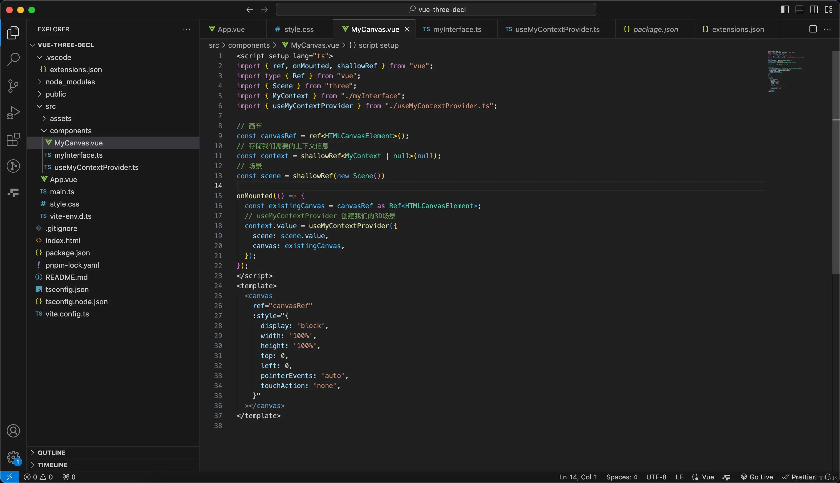Open the Extensions view
The height and width of the screenshot is (483, 840).
point(13,139)
